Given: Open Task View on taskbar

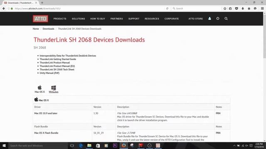Looking at the screenshot, I should [x=72, y=146].
